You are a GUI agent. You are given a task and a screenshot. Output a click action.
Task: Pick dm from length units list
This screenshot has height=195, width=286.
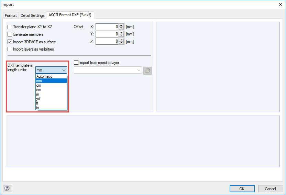pos(51,90)
